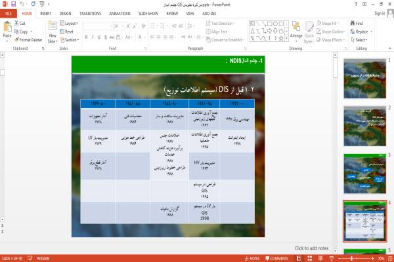
Task: Toggle bulleted list
Action: 153,26
